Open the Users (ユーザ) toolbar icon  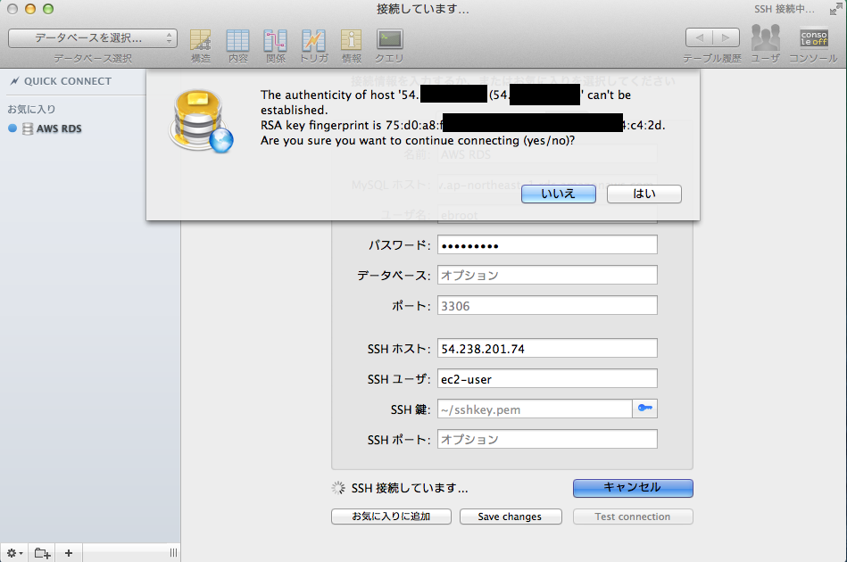click(x=766, y=43)
